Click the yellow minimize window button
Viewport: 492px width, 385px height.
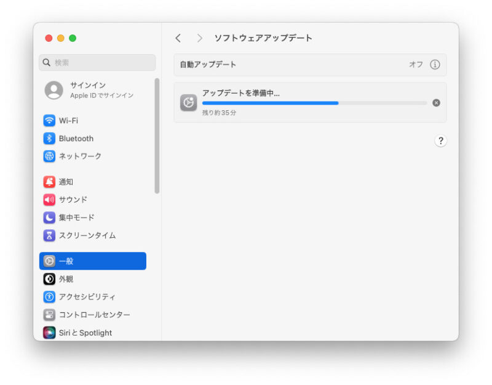(60, 38)
